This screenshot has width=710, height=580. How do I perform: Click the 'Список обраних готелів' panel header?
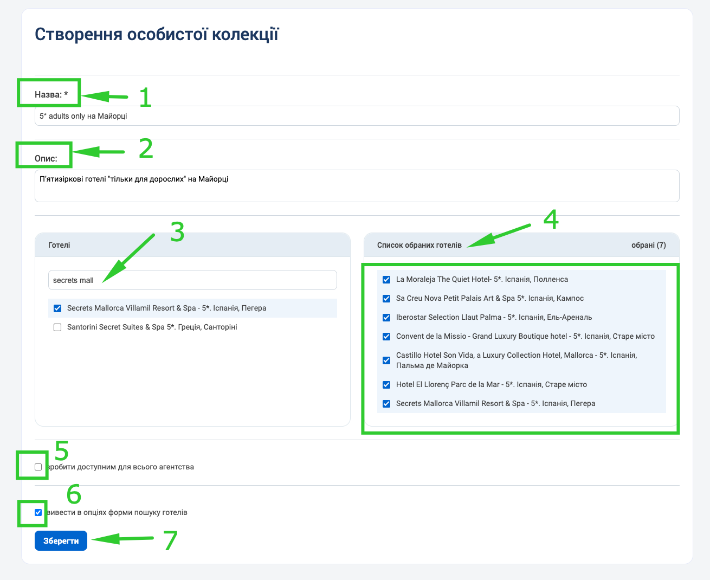[x=419, y=245]
